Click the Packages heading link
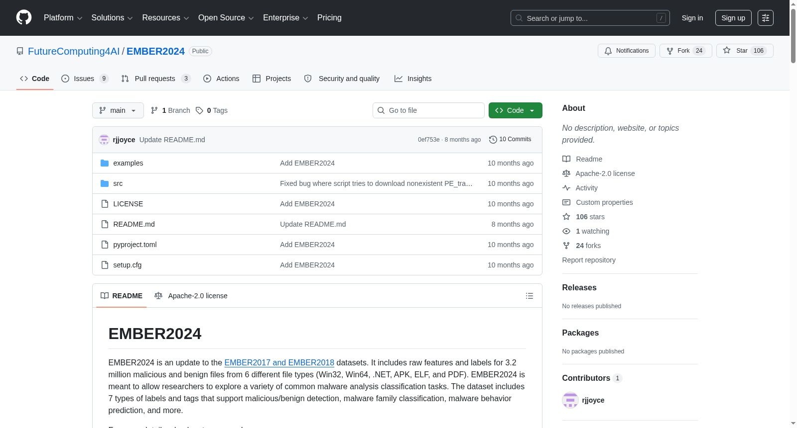This screenshot has height=428, width=797. [x=580, y=333]
